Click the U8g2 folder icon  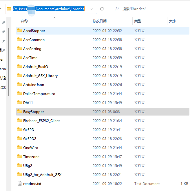(x=20, y=165)
